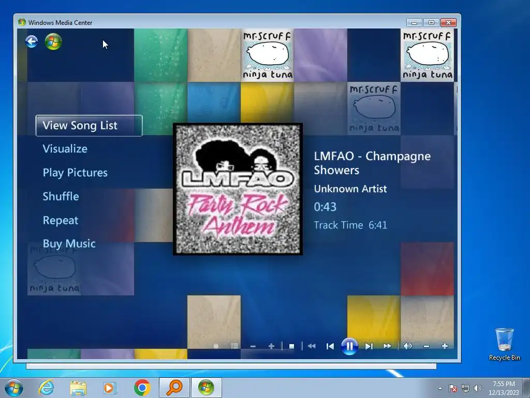Click the record dot button
Screen dimensions: 530x398
click(216, 346)
